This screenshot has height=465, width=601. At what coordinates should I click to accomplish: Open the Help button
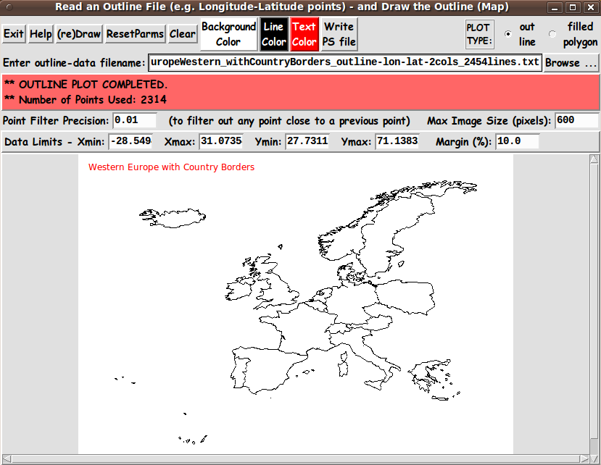click(x=41, y=34)
